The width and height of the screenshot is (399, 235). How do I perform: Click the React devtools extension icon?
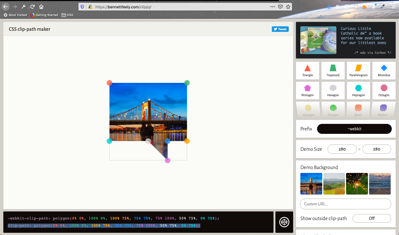click(356, 7)
